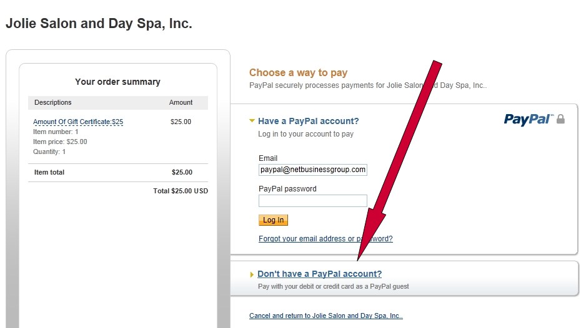The image size is (586, 328).
Task: Open 'Amount Of Gift Certificate:$25' item link
Action: tap(78, 122)
